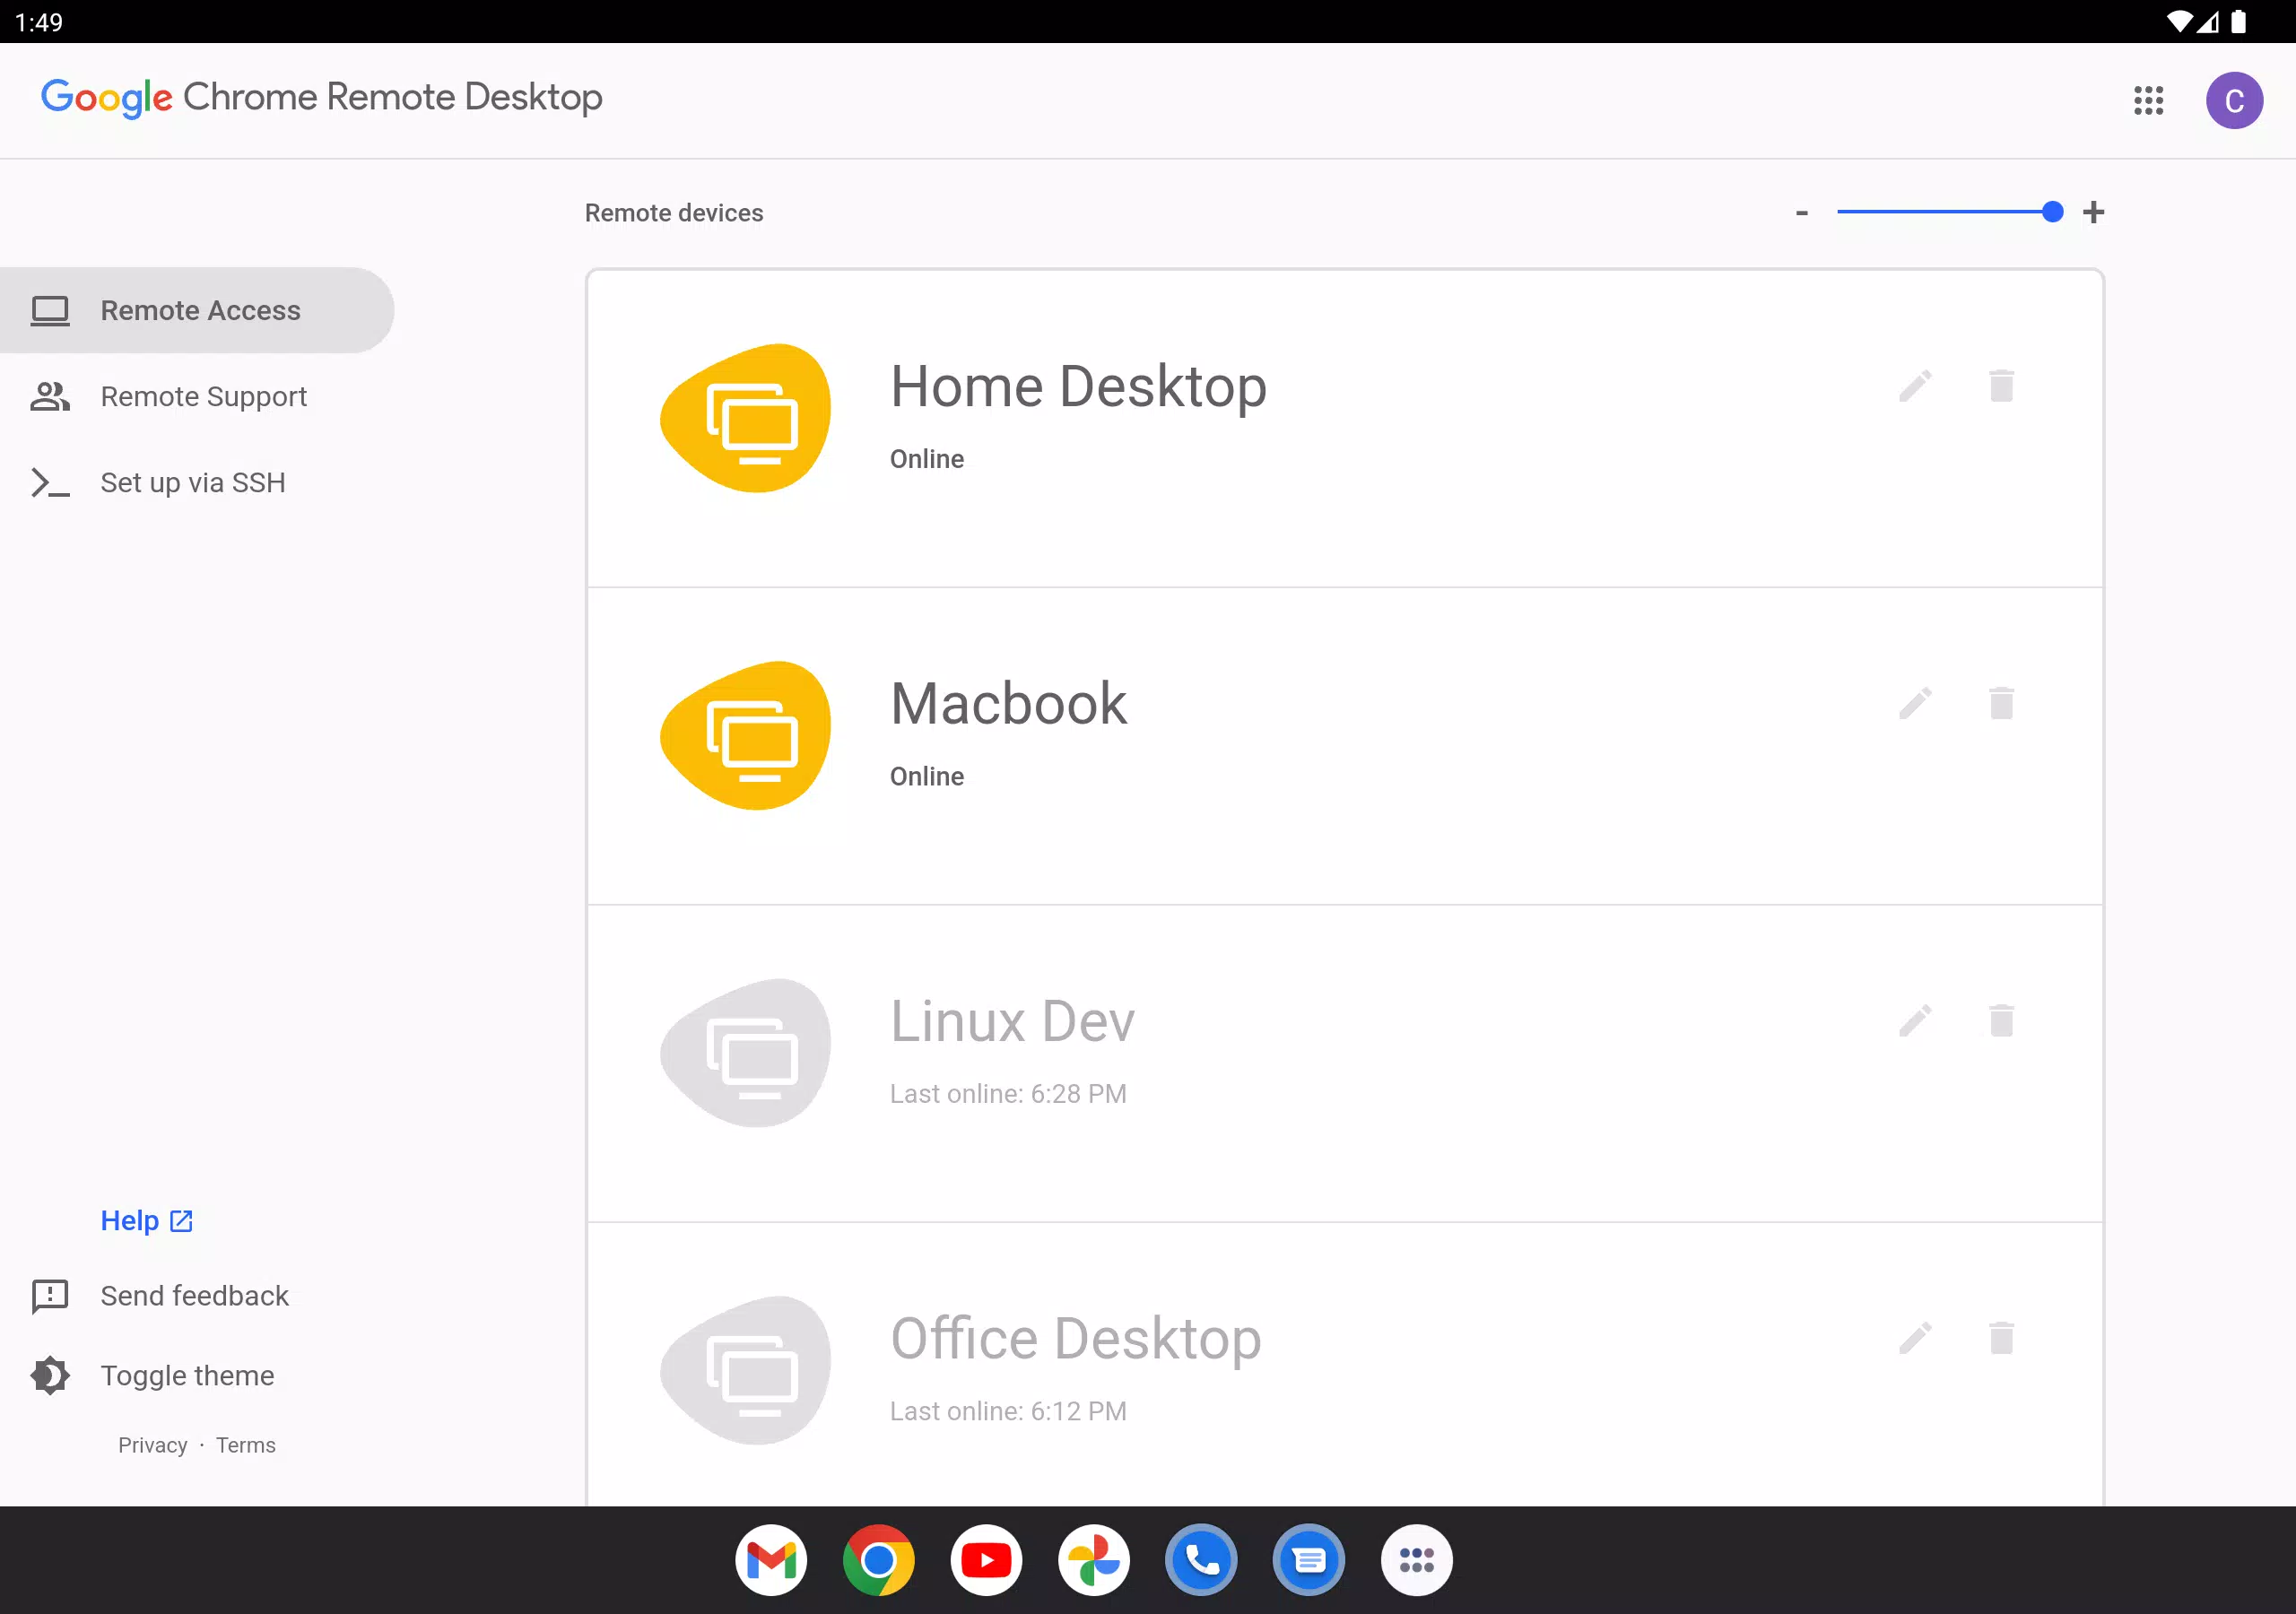
Task: Toggle theme between light and dark
Action: tap(187, 1376)
